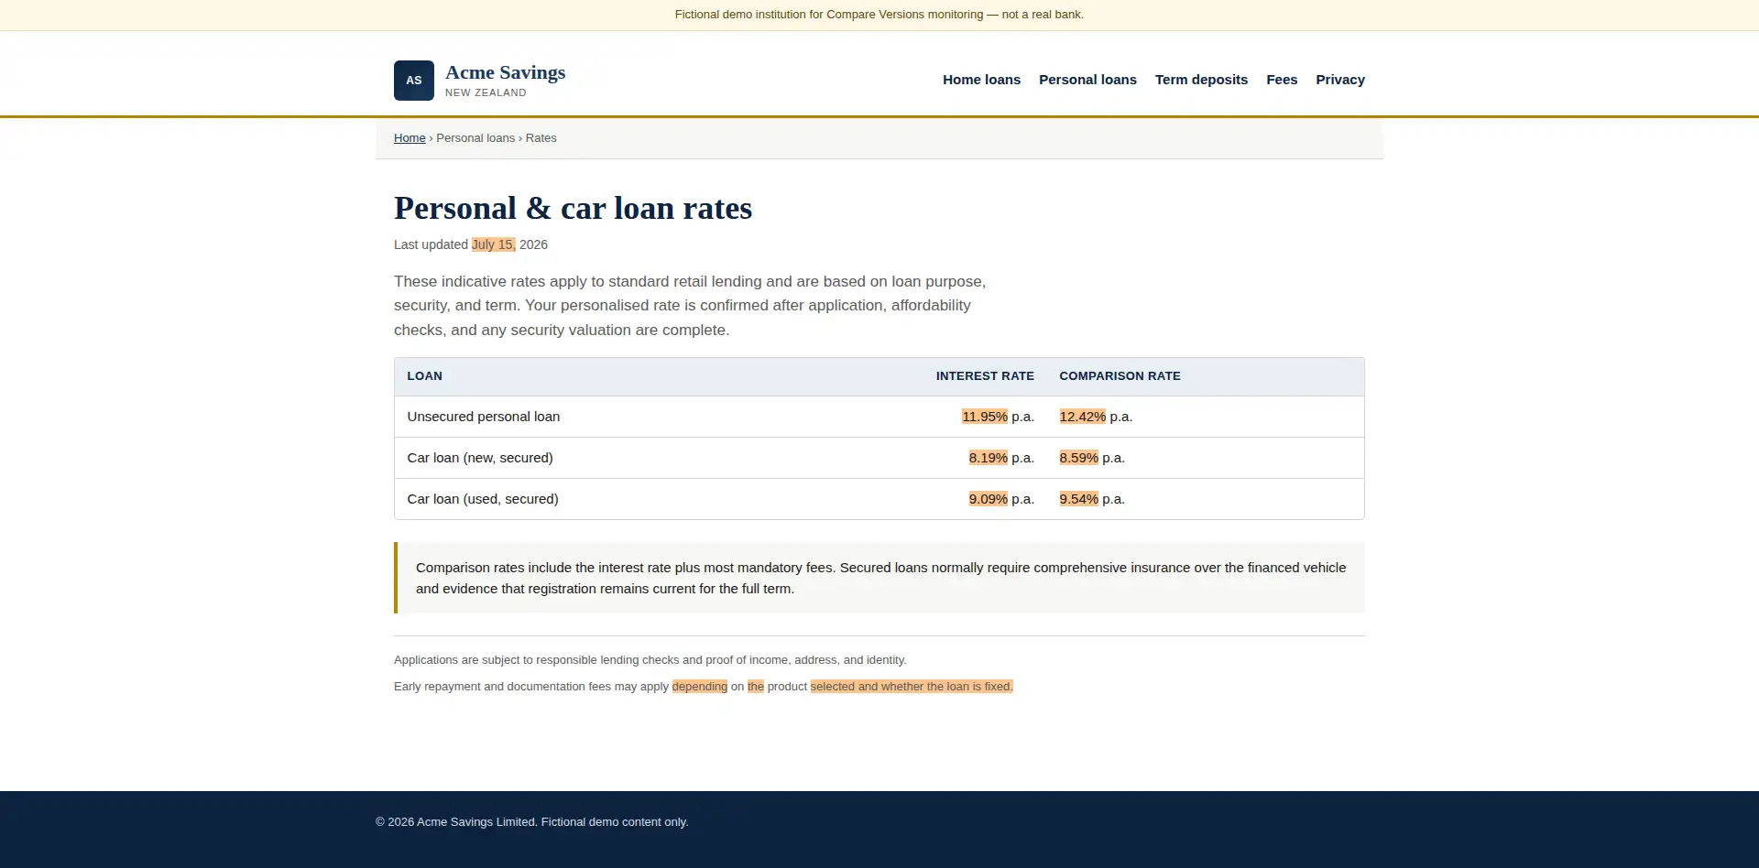
Task: Go to Personal loans navigation item
Action: click(1087, 80)
